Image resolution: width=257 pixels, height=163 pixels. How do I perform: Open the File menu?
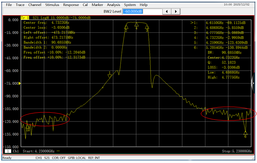click(9, 5)
